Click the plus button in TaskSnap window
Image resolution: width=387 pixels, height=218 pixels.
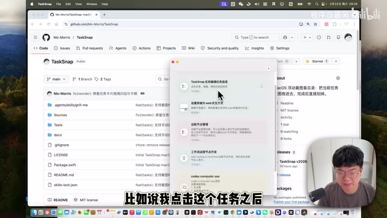268,68
